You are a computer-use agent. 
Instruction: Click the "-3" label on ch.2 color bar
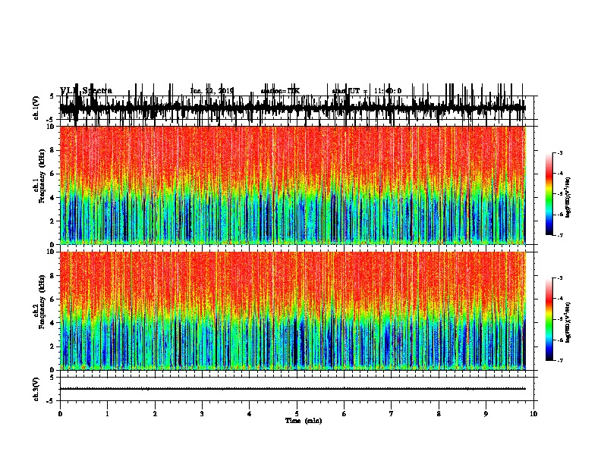click(x=560, y=278)
